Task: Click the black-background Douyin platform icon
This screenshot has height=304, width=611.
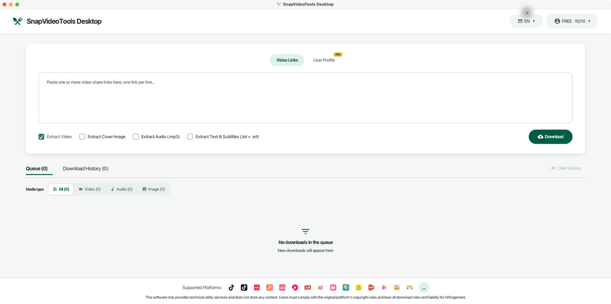Action: point(244,287)
